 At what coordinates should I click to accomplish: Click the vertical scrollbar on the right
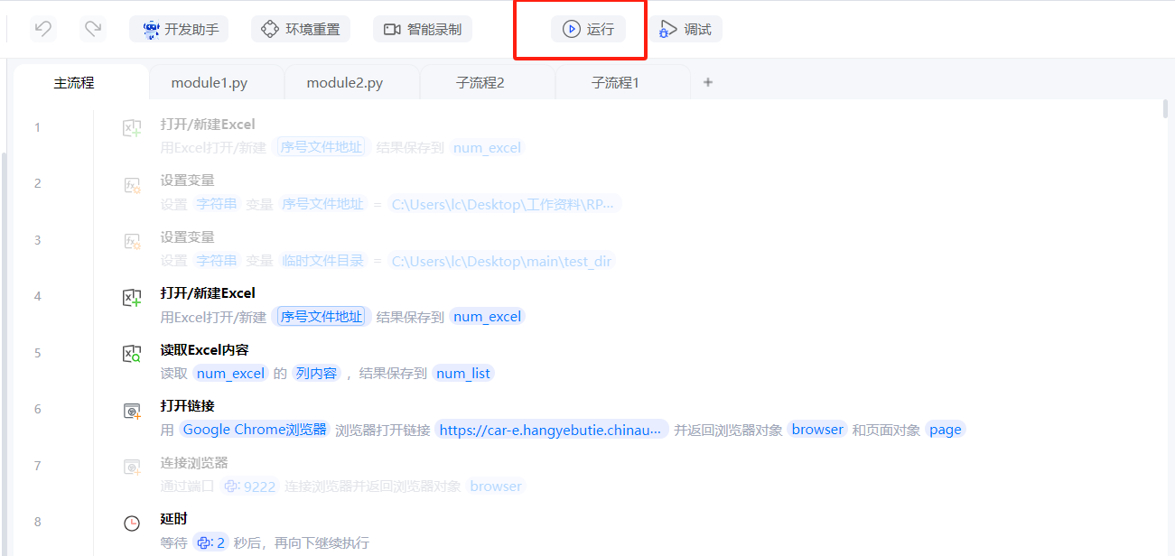click(x=1165, y=108)
